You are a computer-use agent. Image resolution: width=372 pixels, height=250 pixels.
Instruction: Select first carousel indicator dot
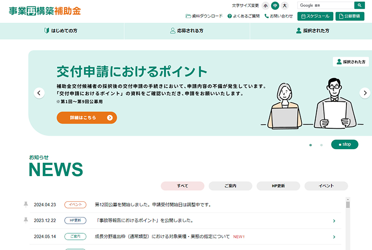pos(311,145)
